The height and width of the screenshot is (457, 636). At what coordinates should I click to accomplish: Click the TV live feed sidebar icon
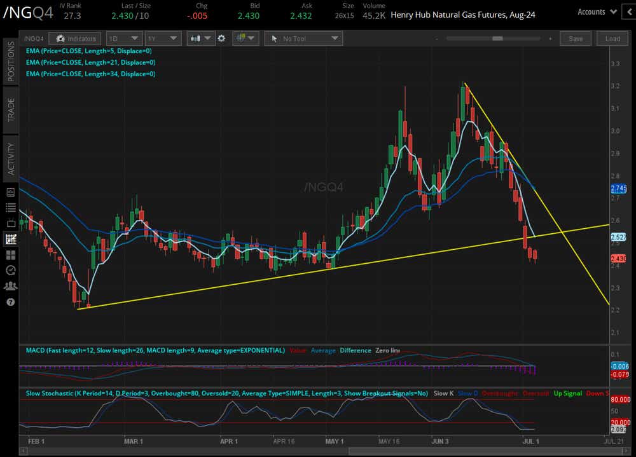11,224
